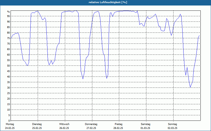Select the y-axis value '60'
Image resolution: width=211 pixels, height=131 pixels.
pos(8,55)
